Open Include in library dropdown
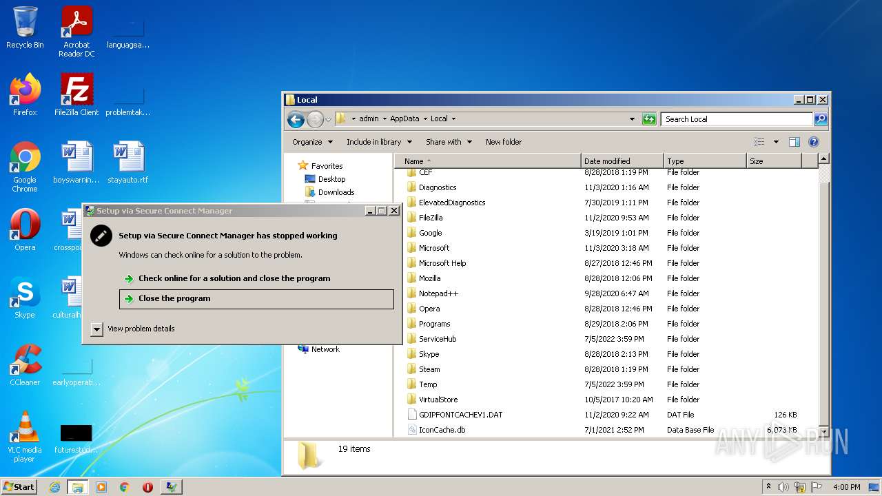Screen dimensions: 882x496 coord(379,142)
